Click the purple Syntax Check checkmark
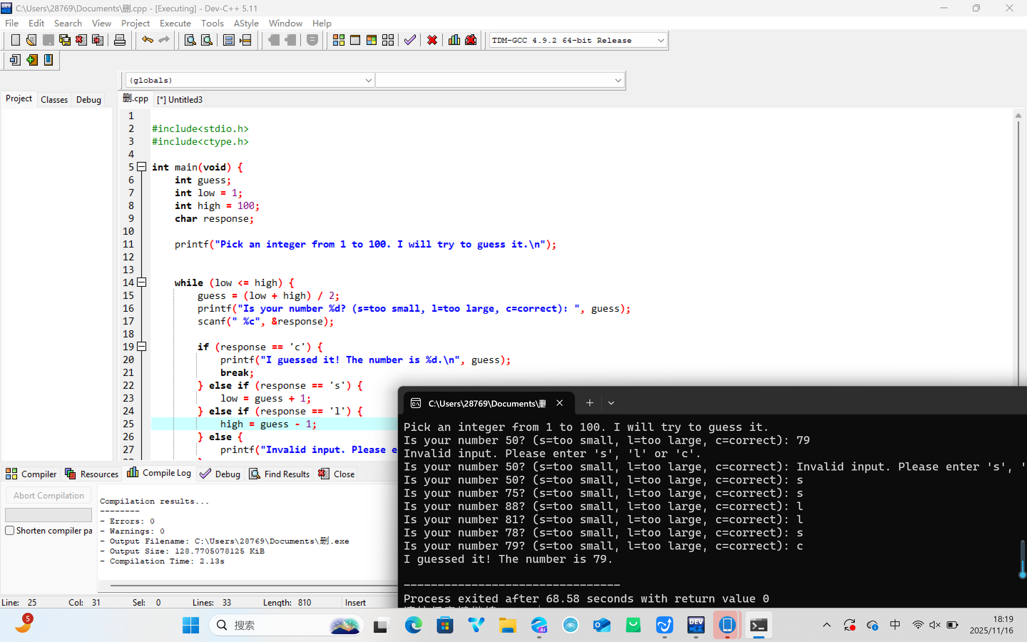This screenshot has height=642, width=1027. [x=410, y=40]
